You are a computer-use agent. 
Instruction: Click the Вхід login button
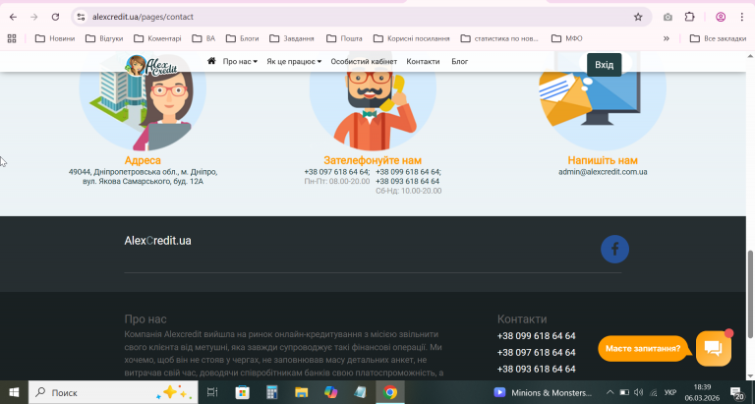click(604, 65)
